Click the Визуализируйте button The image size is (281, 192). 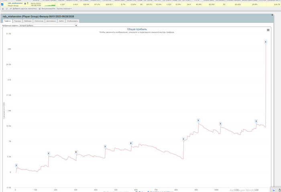tap(47, 8)
